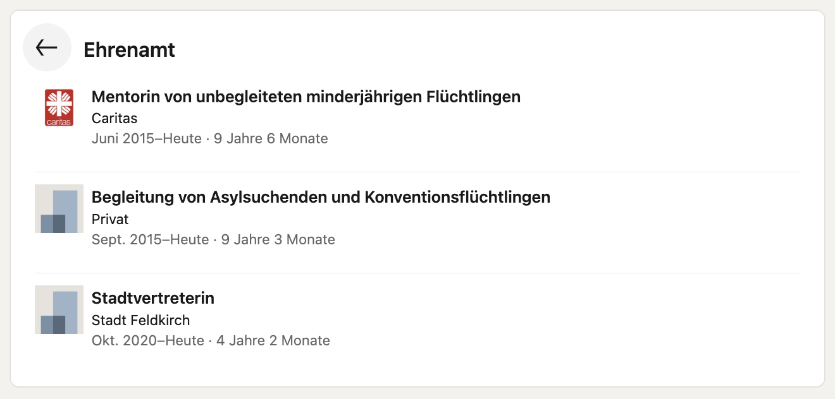Click the Okt. 2020–Heute duration line
This screenshot has width=835, height=399.
pyautogui.click(x=211, y=340)
